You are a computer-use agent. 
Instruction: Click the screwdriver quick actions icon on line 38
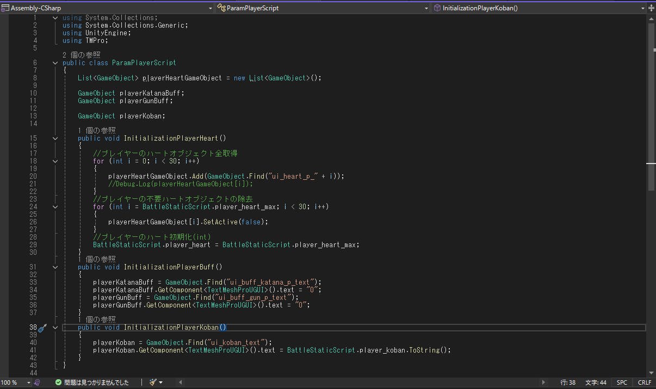[x=42, y=328]
